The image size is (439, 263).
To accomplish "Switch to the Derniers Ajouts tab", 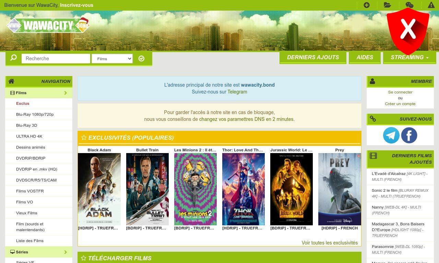I will click(x=313, y=57).
